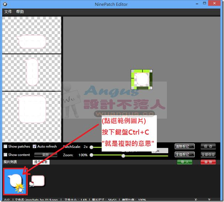Enable the Show content checkbox
Viewport: 224px width, 202px height.
coord(5,155)
